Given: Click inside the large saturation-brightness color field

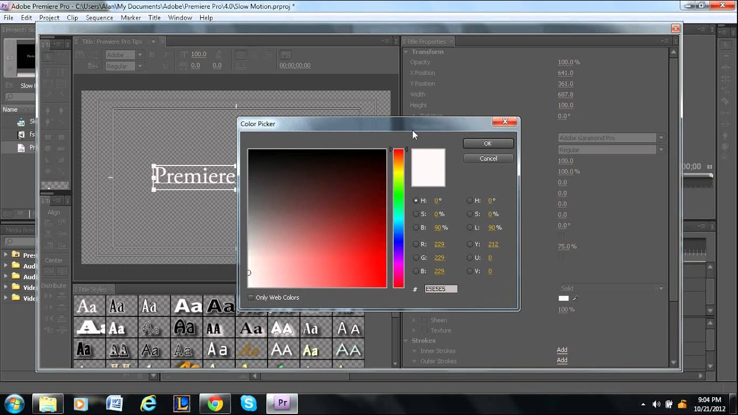Looking at the screenshot, I should [317, 218].
